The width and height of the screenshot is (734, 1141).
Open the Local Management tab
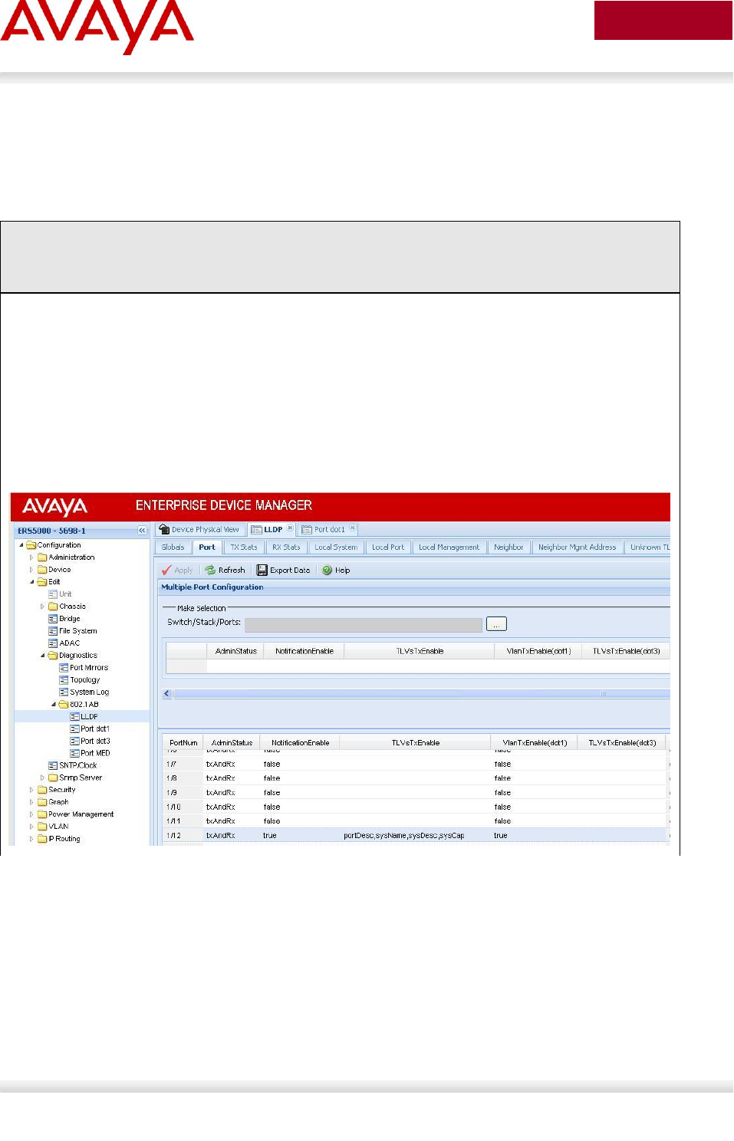pyautogui.click(x=449, y=547)
